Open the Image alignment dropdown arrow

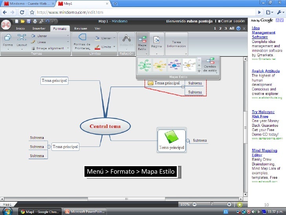(x=68, y=48)
